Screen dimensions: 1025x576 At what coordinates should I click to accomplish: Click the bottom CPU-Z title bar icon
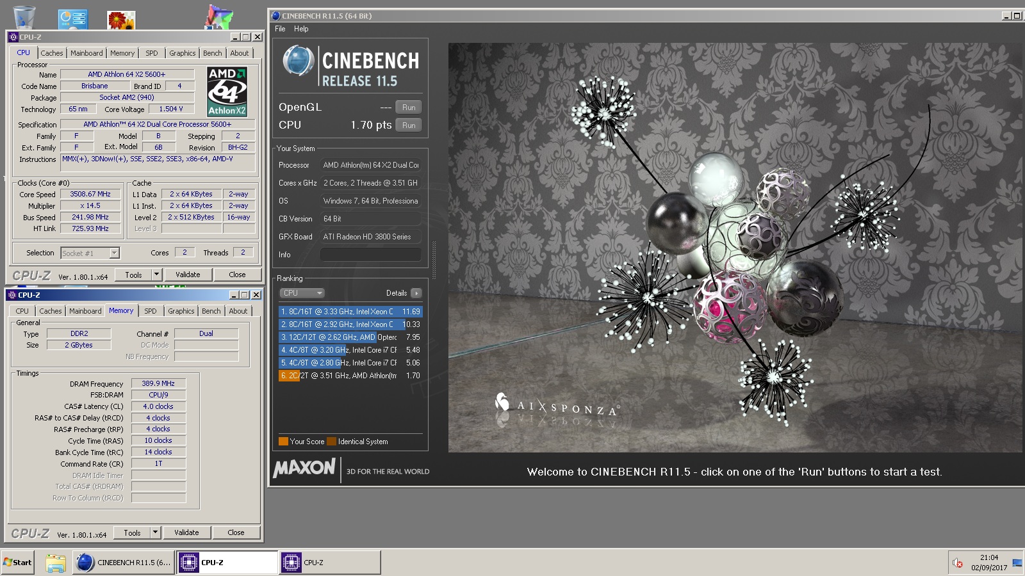pos(12,295)
